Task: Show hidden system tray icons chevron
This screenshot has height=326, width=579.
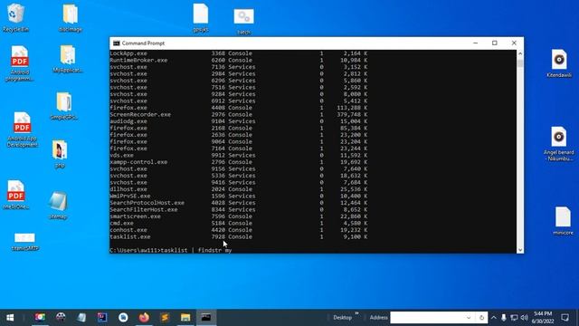Action: click(494, 318)
